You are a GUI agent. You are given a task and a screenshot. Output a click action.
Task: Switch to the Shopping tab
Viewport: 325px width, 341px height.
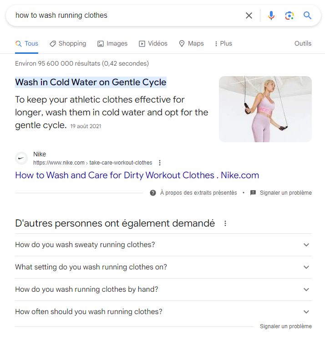click(x=68, y=44)
